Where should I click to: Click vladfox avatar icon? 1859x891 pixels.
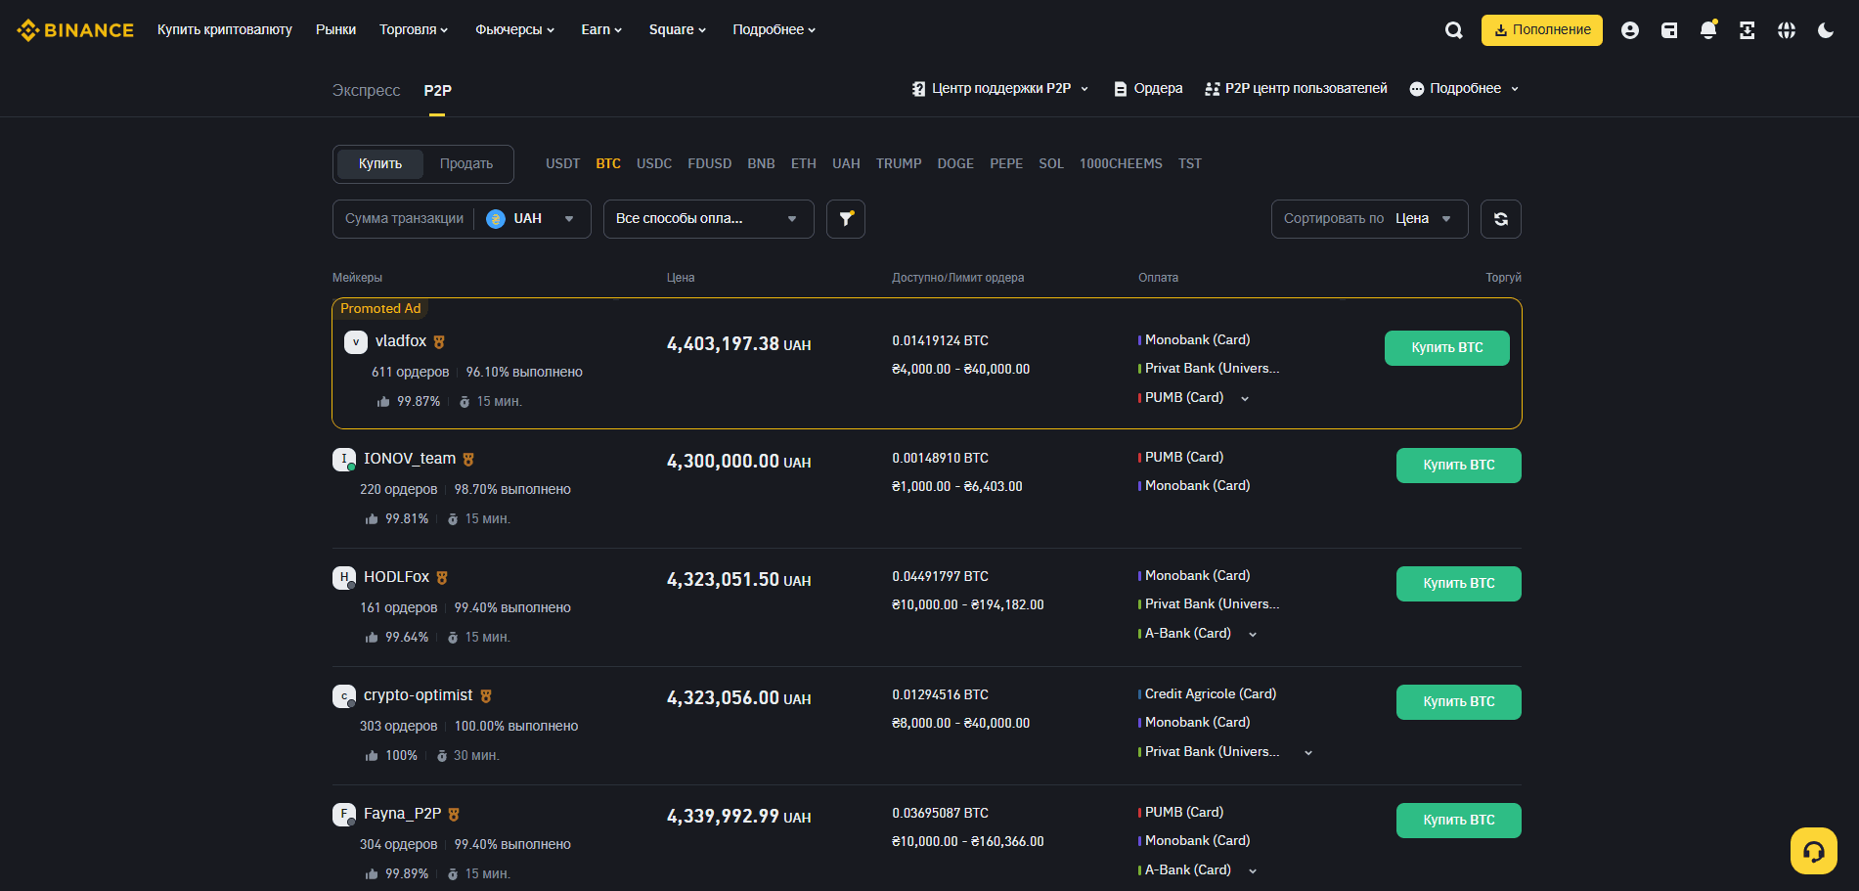pos(356,342)
